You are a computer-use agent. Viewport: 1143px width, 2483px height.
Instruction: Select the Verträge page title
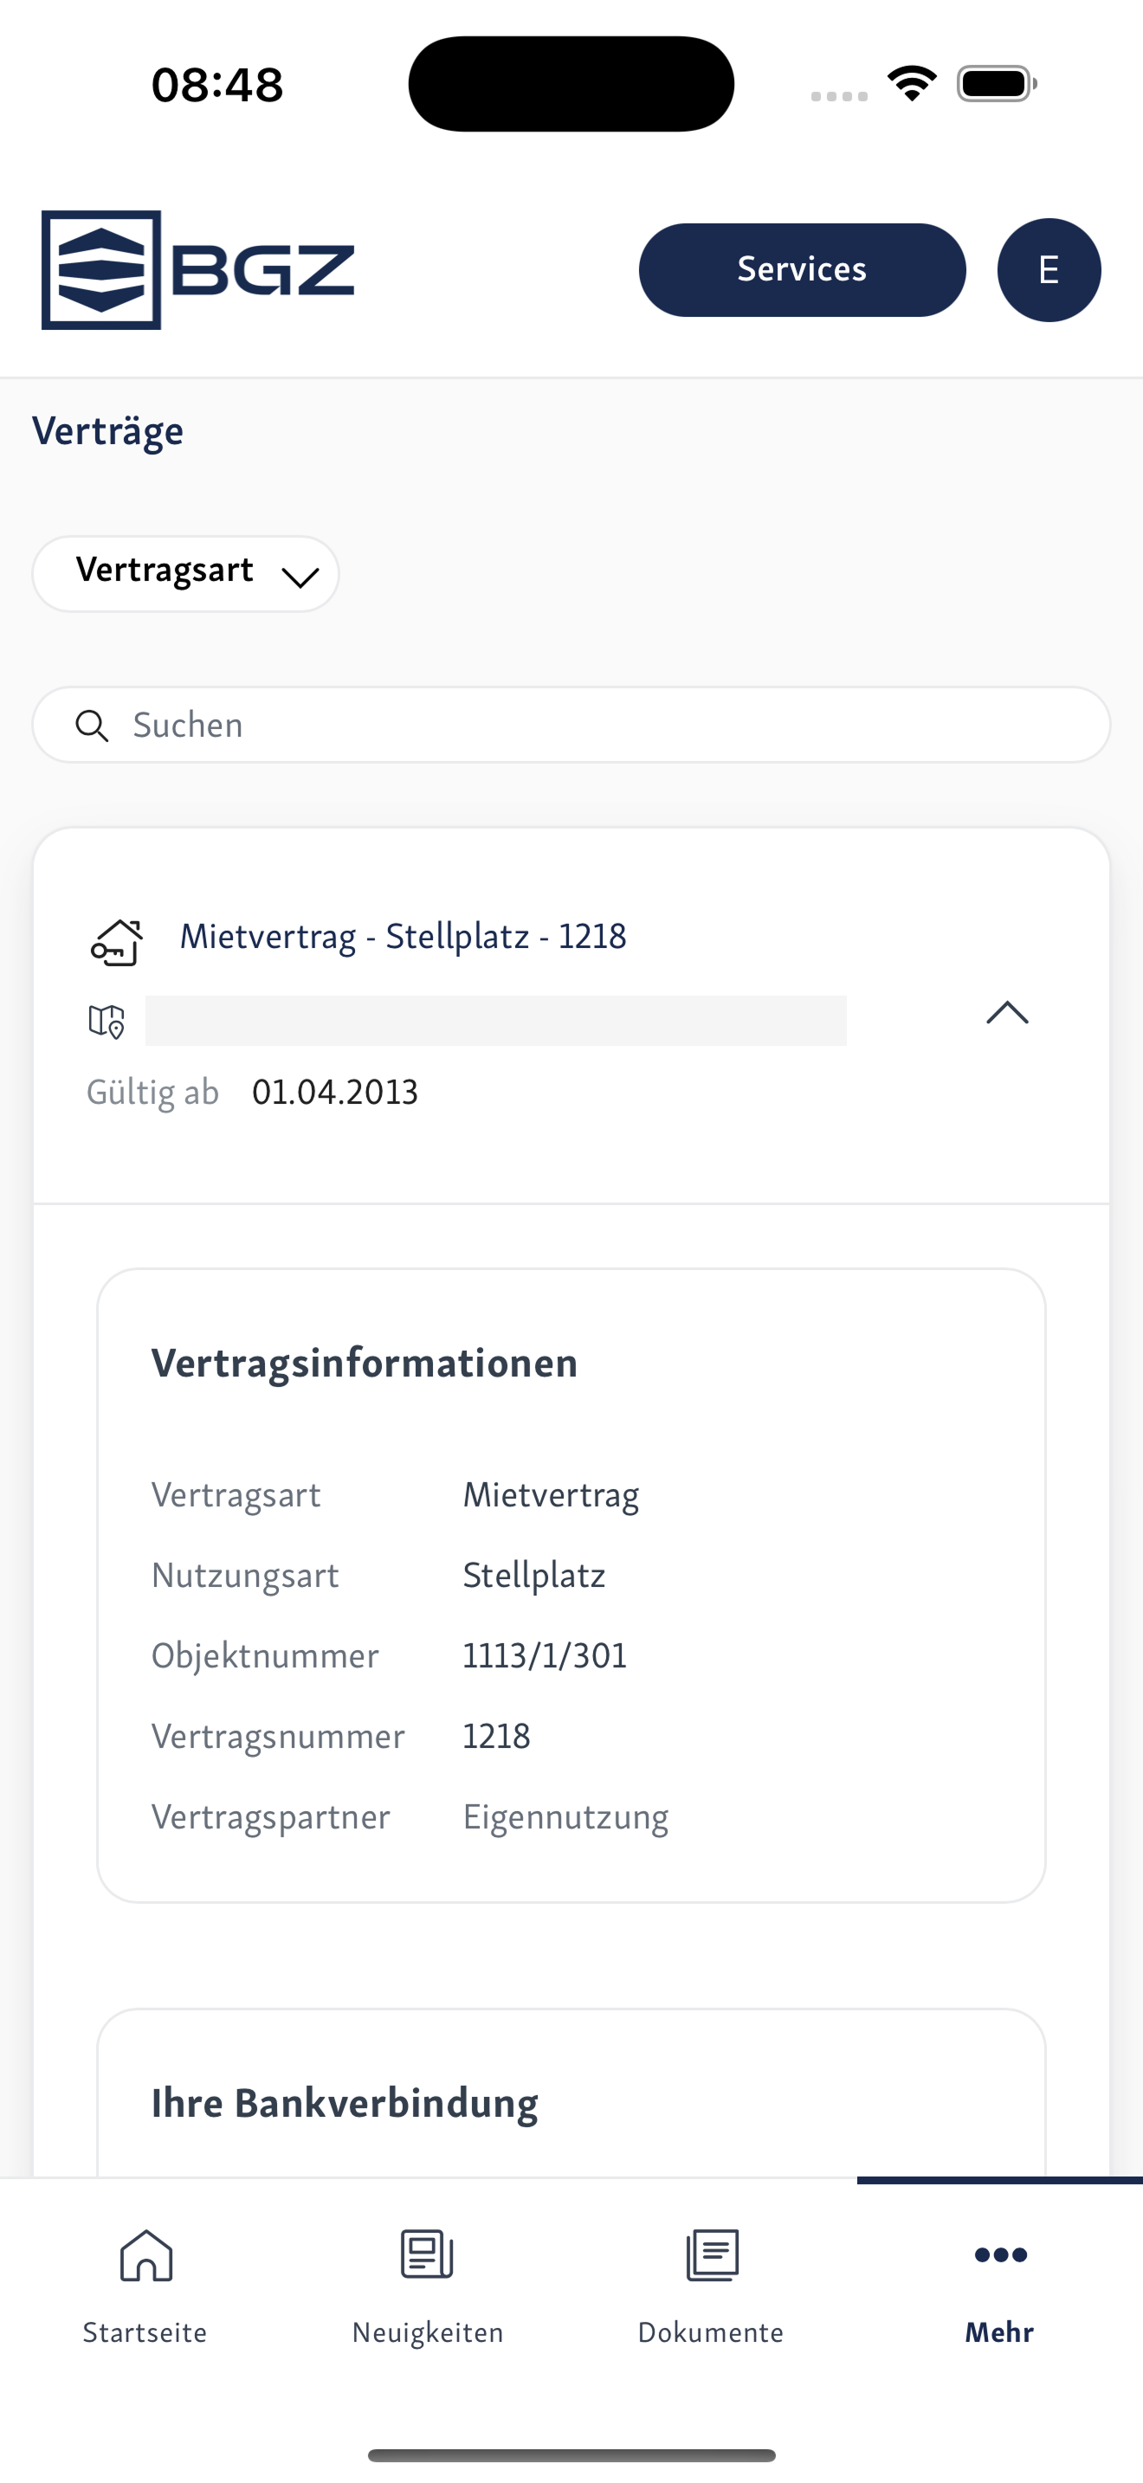coord(108,430)
